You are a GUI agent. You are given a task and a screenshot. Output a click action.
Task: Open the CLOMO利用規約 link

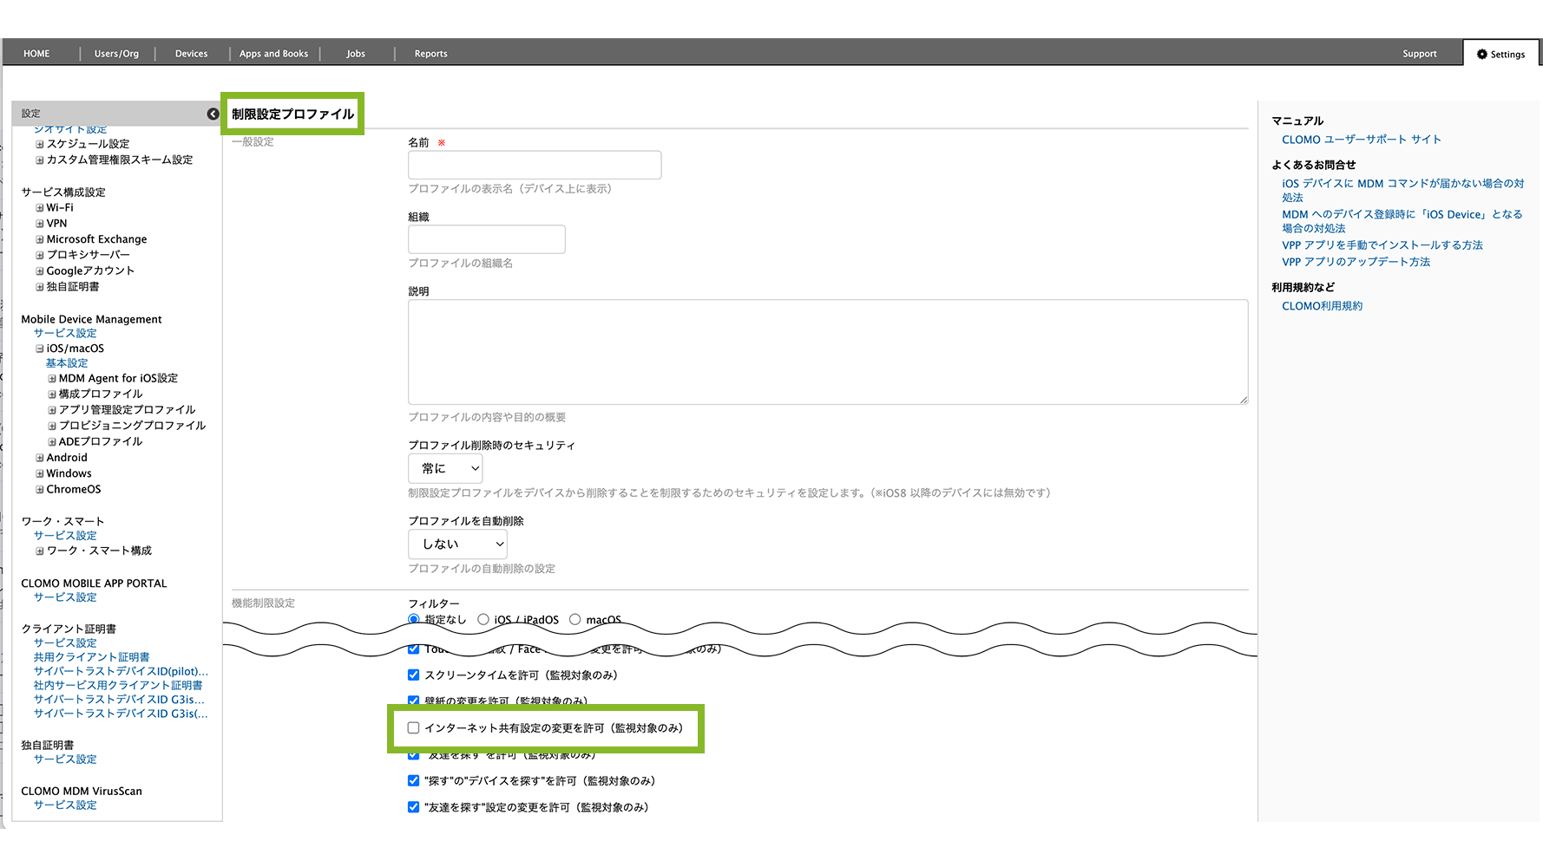tap(1322, 306)
